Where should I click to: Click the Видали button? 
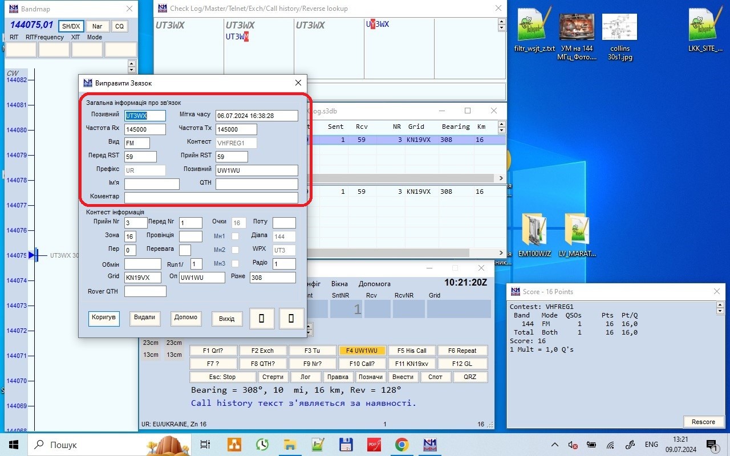[x=145, y=318]
